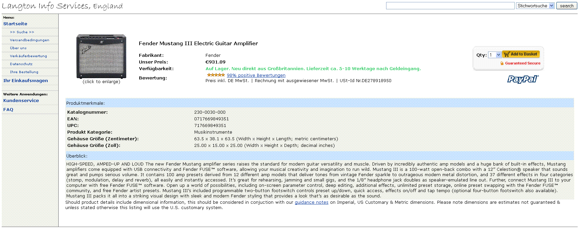Click the five-star rating icons
580x229 pixels.
pyautogui.click(x=216, y=75)
